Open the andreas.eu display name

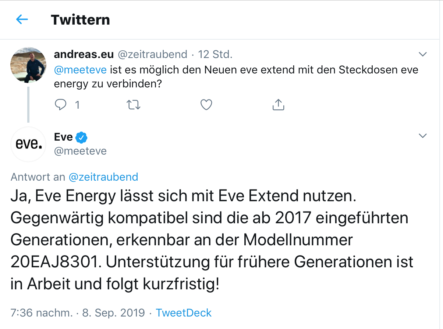(x=84, y=54)
